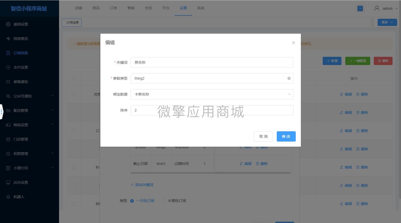
Task: Click the 权限管理 lock icon
Action: tap(8, 154)
